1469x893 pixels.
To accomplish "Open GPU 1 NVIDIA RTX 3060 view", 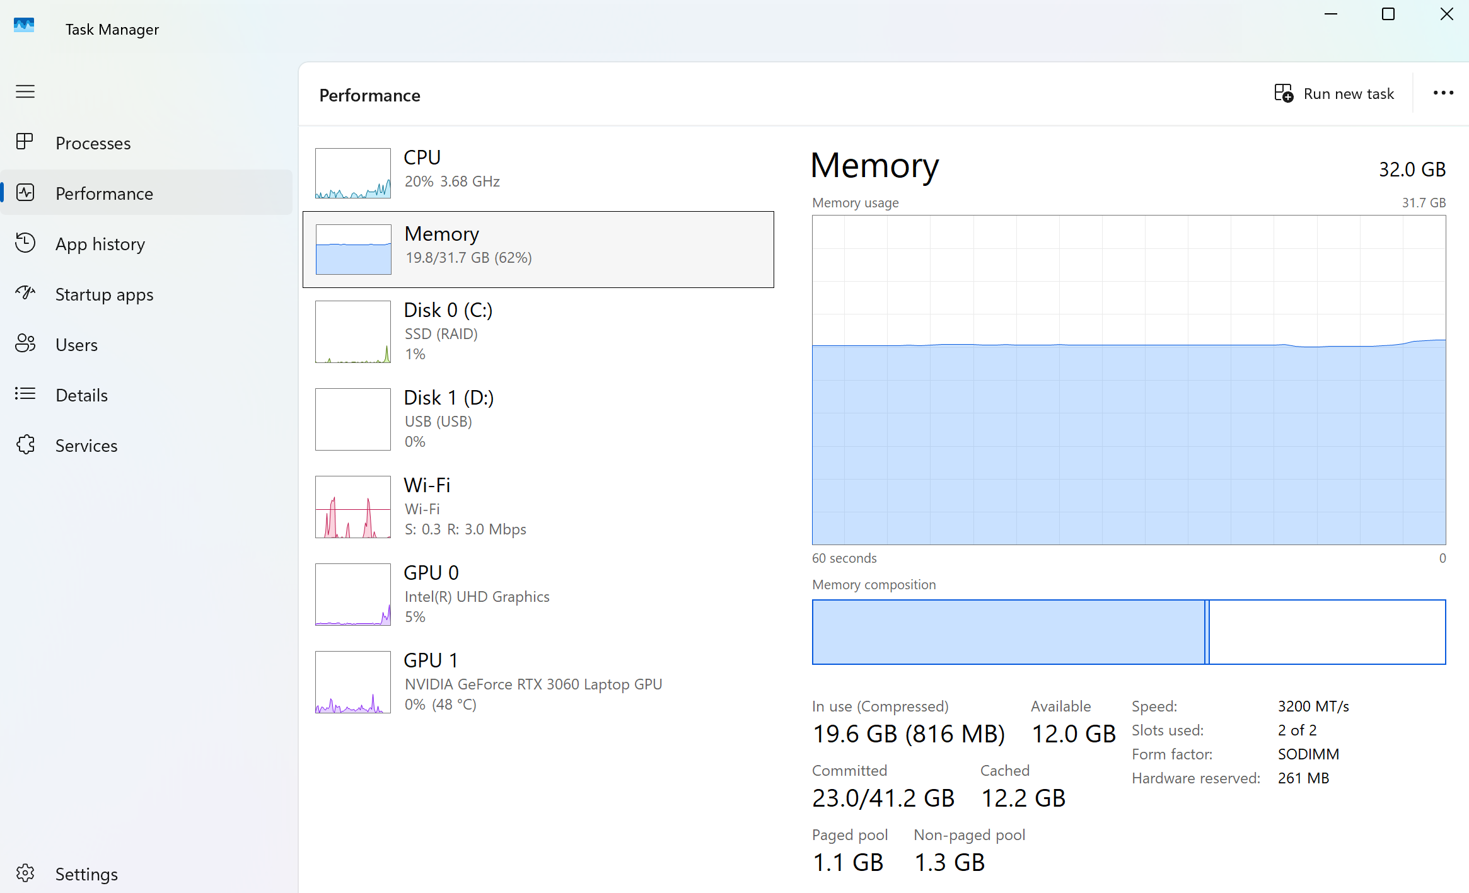I will (538, 682).
